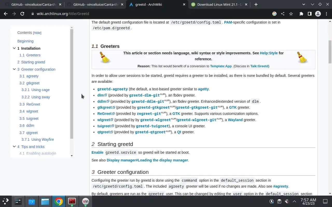
Task: Launch the VM manager taskbar icon
Action: [x=85, y=201]
